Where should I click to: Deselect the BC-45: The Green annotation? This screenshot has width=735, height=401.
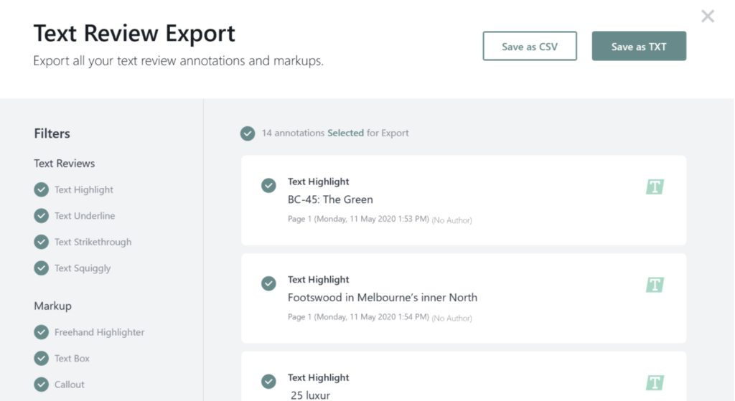(x=268, y=186)
